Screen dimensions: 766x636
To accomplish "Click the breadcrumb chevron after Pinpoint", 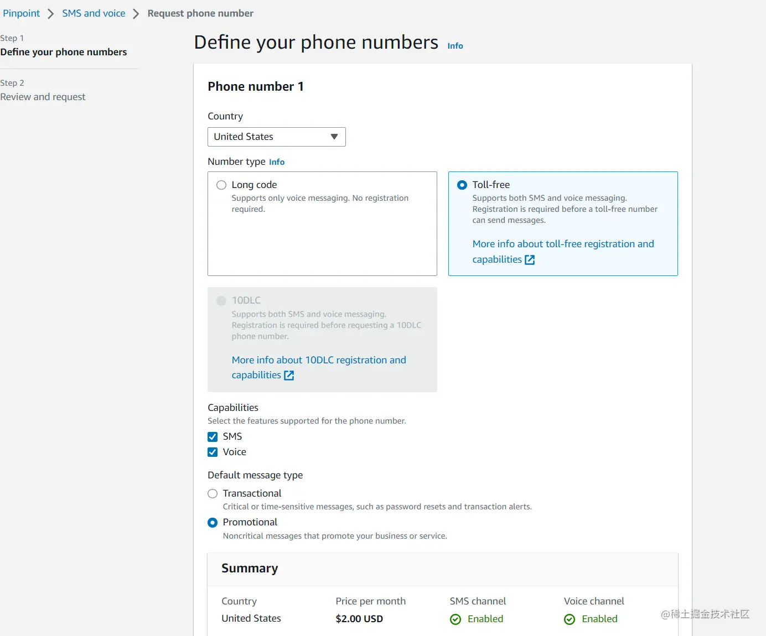I will [50, 13].
